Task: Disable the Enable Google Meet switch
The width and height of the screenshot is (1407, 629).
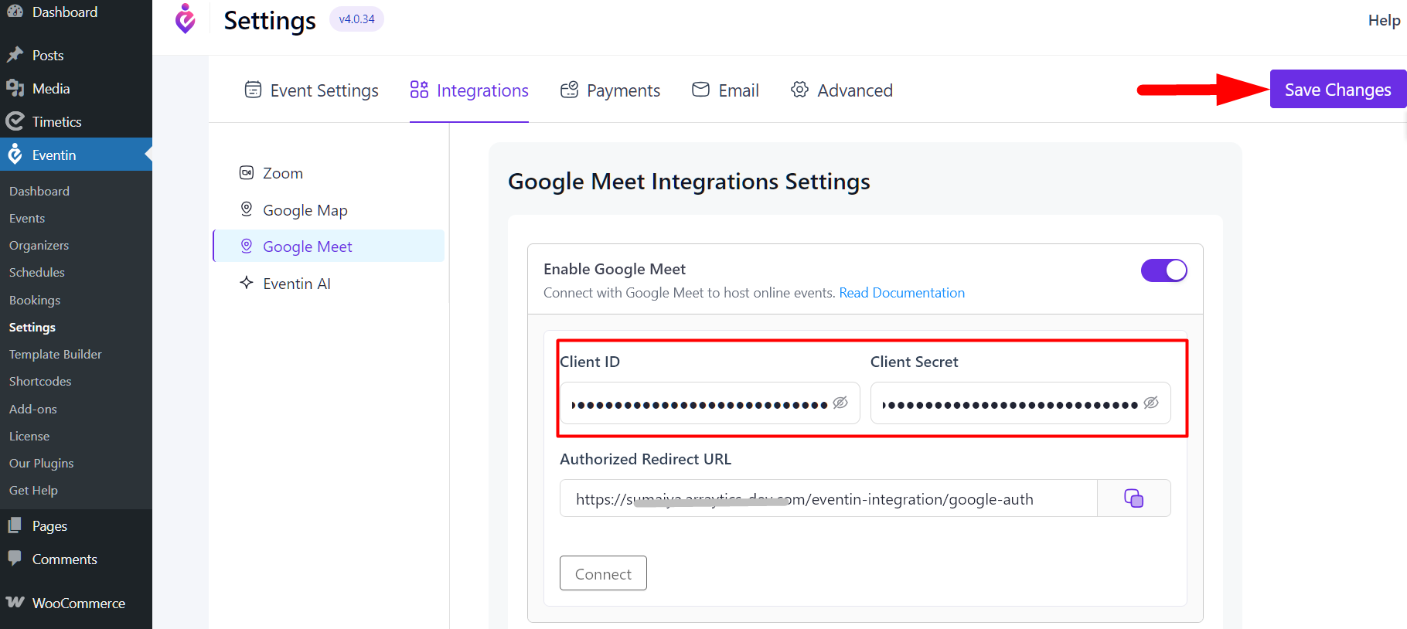Action: click(1163, 270)
